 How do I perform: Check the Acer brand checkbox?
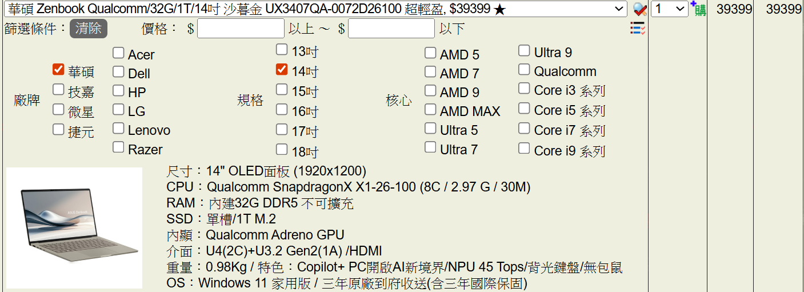[118, 53]
